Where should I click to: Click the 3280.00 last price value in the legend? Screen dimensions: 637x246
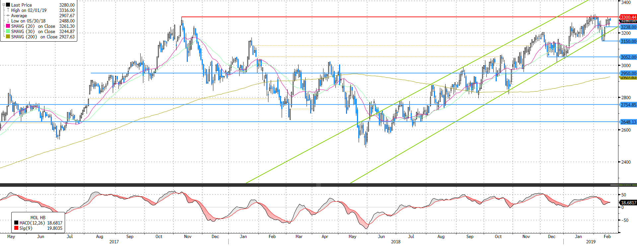click(67, 5)
